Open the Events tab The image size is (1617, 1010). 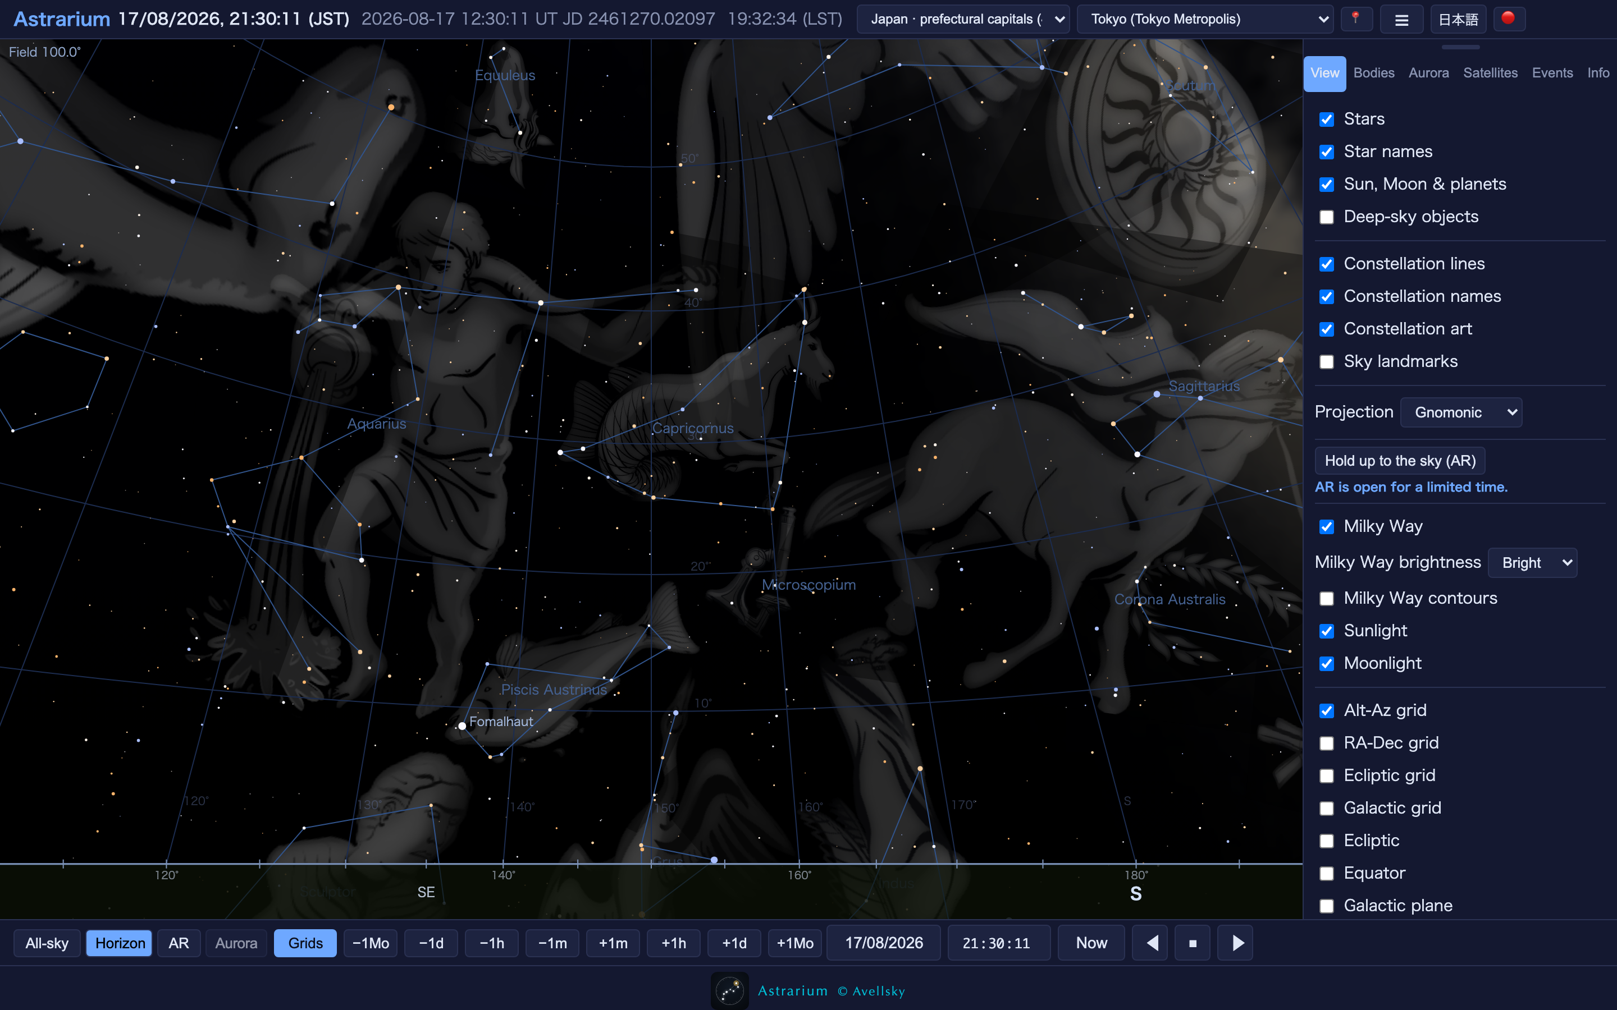(x=1552, y=73)
